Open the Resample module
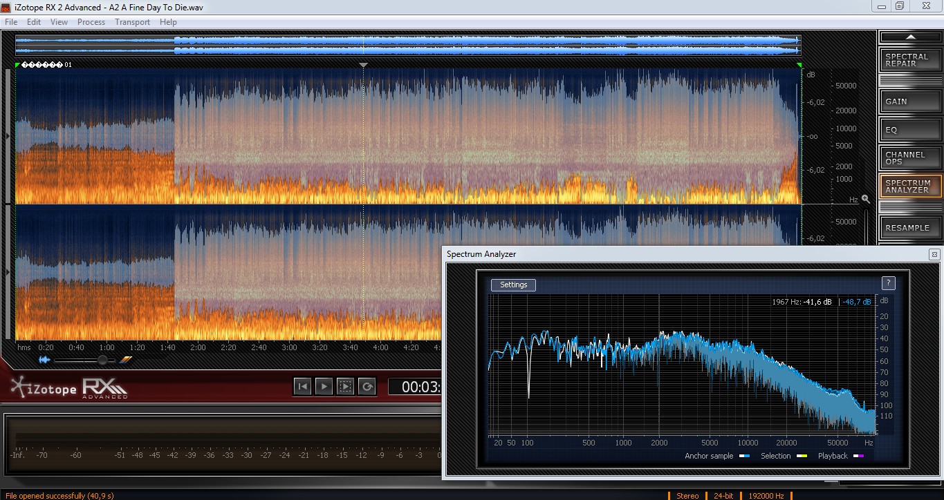This screenshot has height=500, width=944. tap(910, 227)
